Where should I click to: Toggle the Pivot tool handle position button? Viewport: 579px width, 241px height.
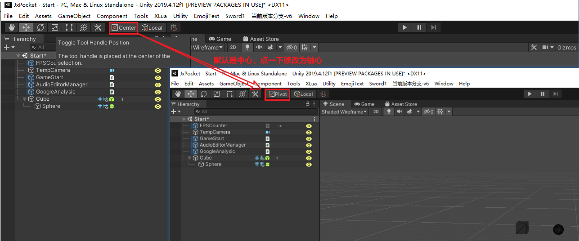click(x=277, y=94)
